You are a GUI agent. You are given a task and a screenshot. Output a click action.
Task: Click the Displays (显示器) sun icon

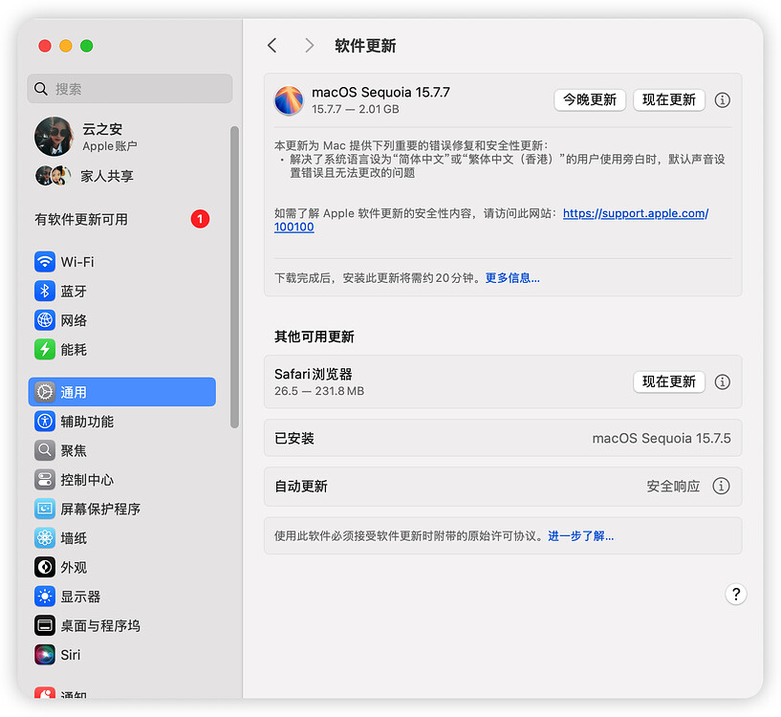pyautogui.click(x=45, y=597)
